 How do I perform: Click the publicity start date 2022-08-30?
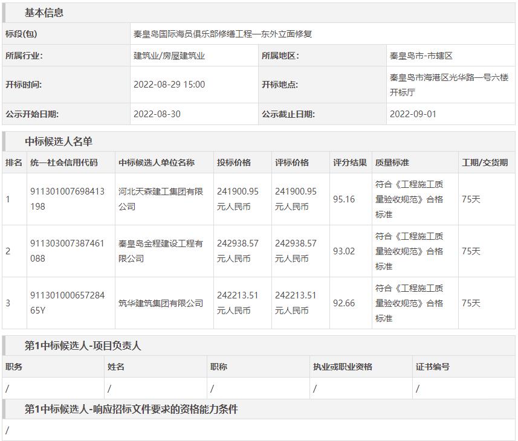157,114
